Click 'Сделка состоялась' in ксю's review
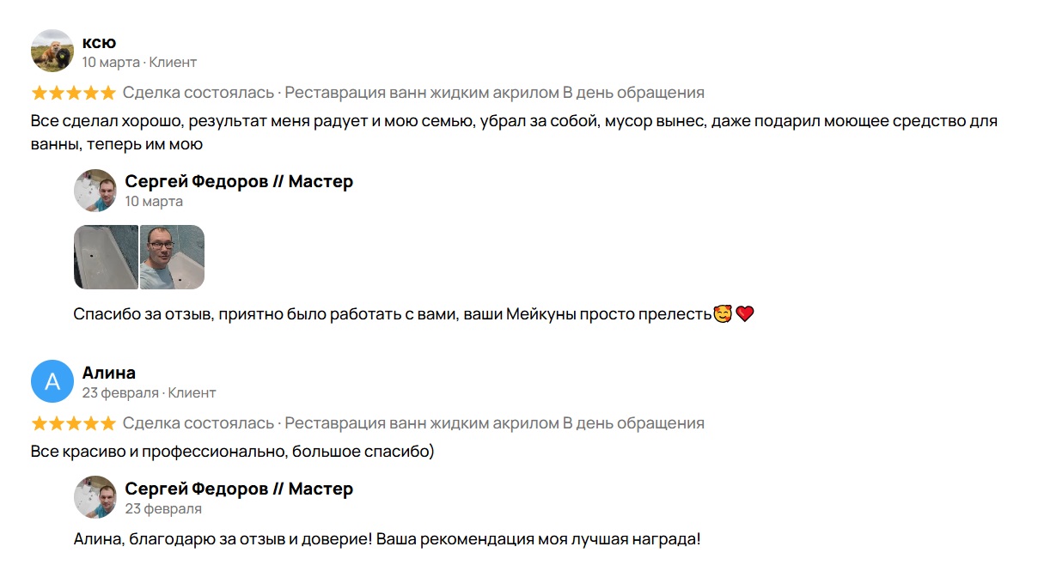This screenshot has height=571, width=1038. (x=198, y=93)
